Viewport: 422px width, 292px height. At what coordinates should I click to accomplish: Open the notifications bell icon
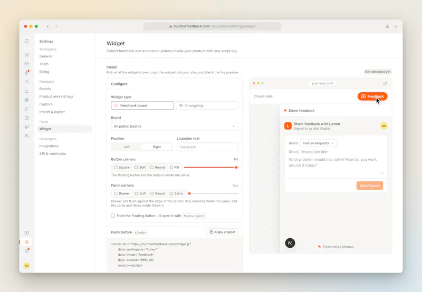pyautogui.click(x=27, y=251)
